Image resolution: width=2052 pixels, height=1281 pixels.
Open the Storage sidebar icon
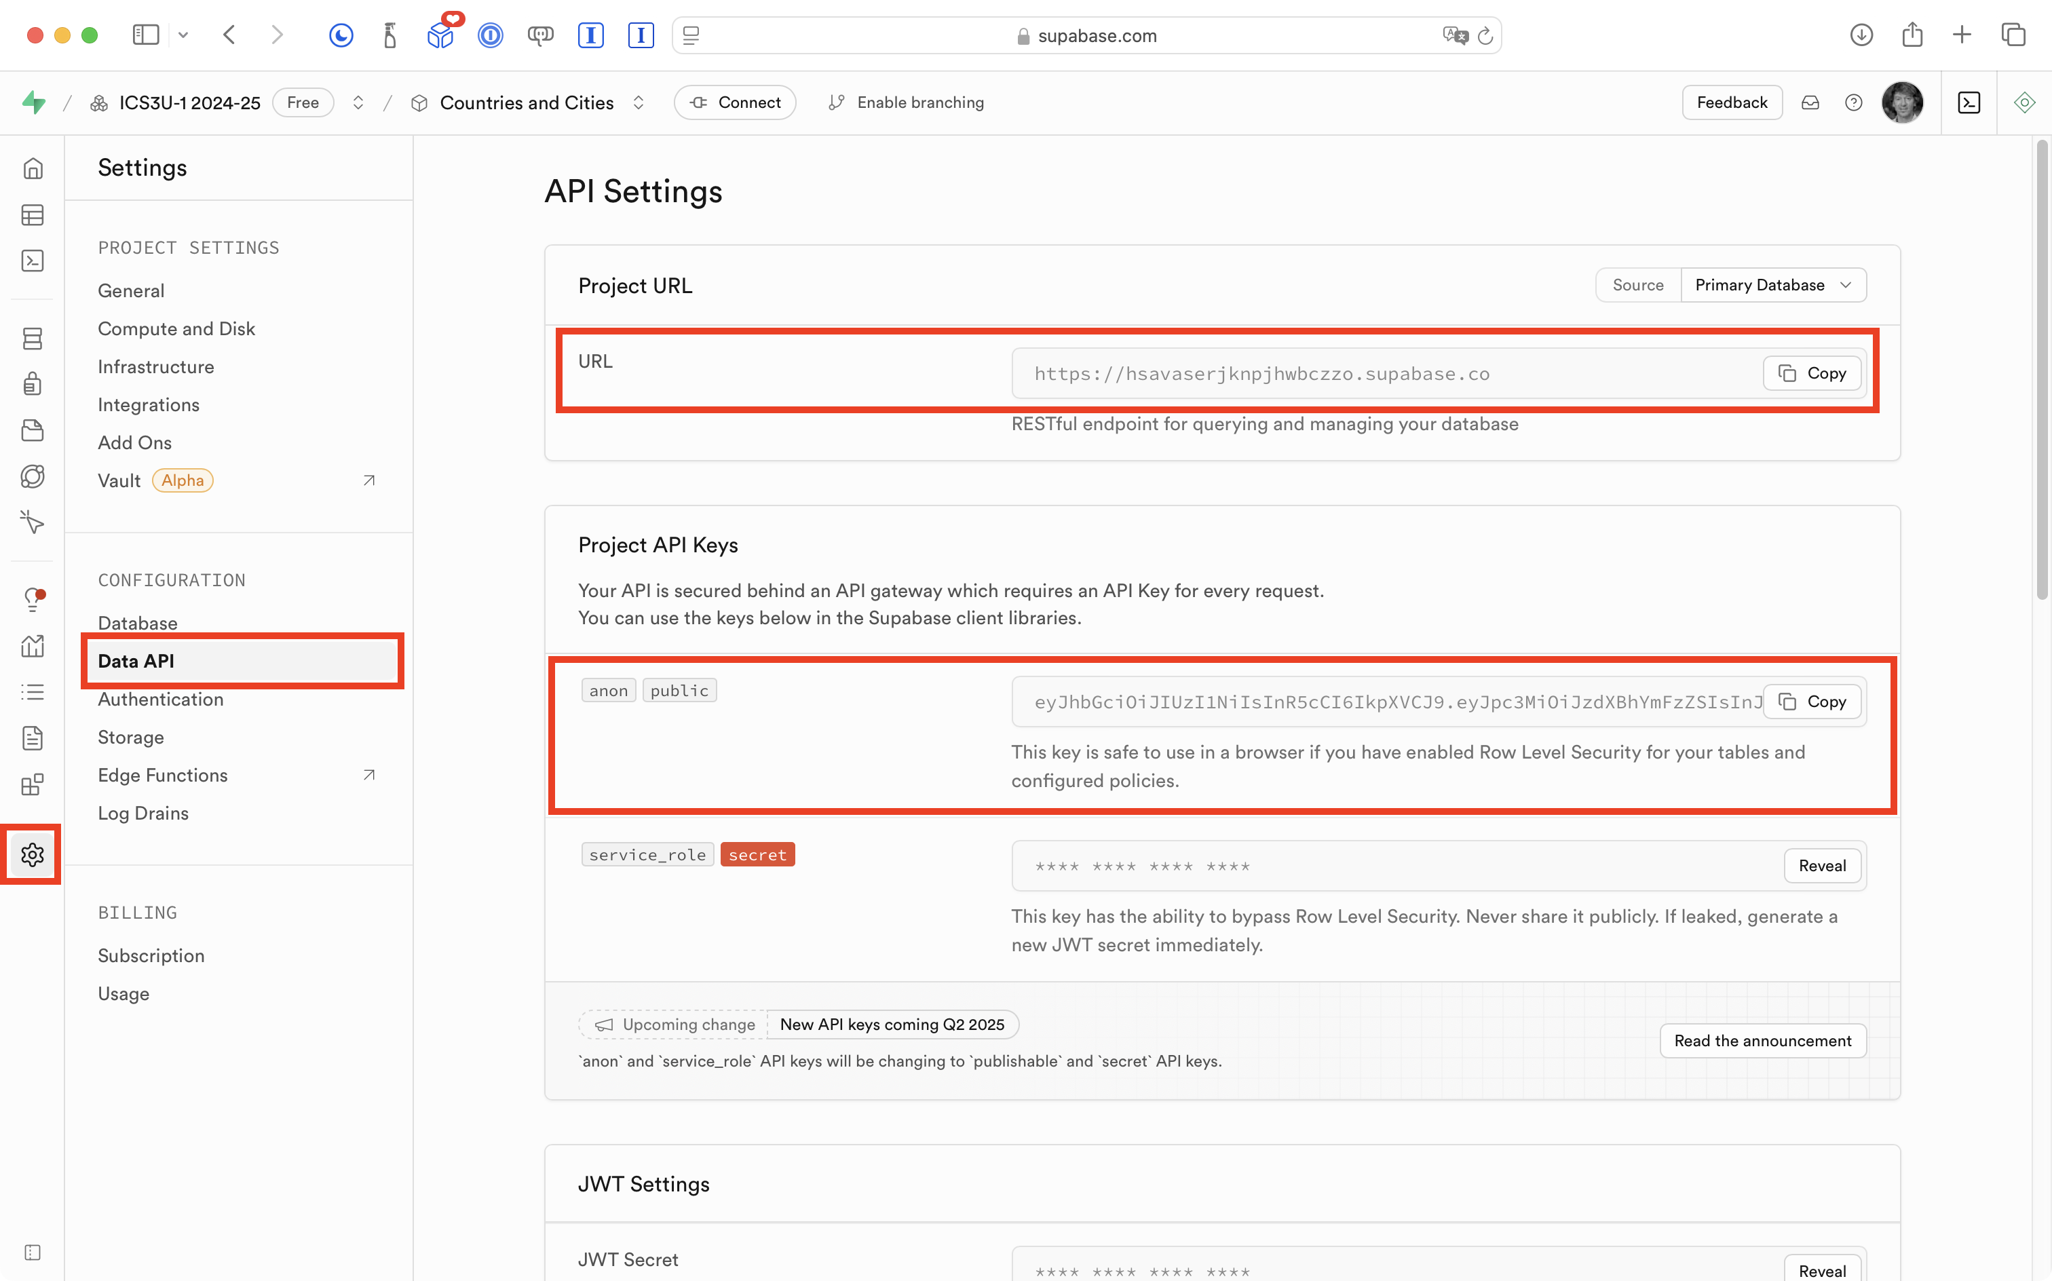[x=32, y=430]
